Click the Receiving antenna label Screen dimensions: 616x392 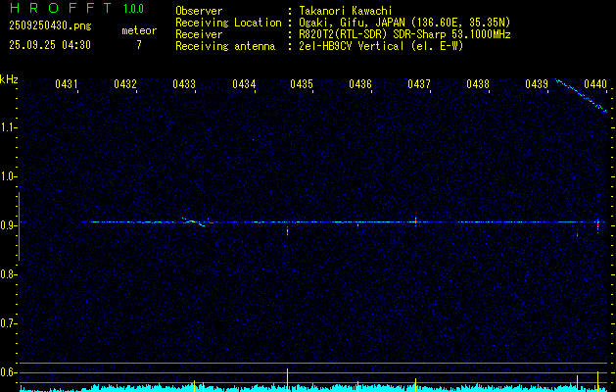point(225,46)
